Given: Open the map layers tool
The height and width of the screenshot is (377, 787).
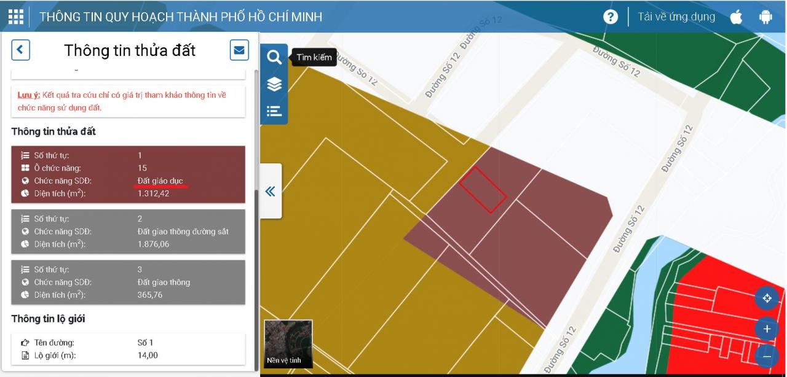Looking at the screenshot, I should 274,85.
